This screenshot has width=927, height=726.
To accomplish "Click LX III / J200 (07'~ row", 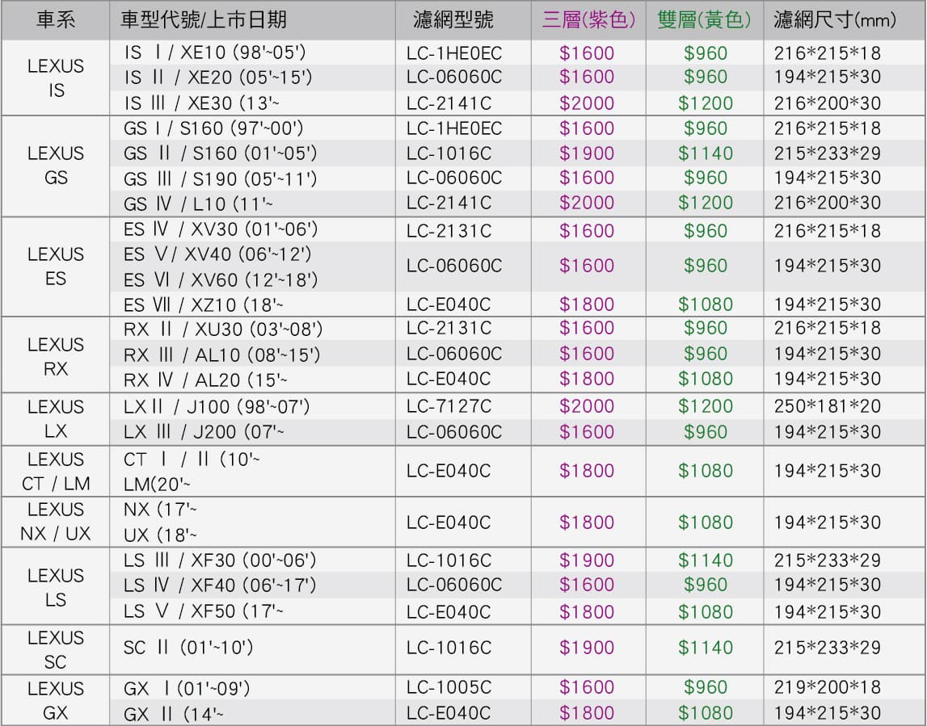I will tap(517, 432).
